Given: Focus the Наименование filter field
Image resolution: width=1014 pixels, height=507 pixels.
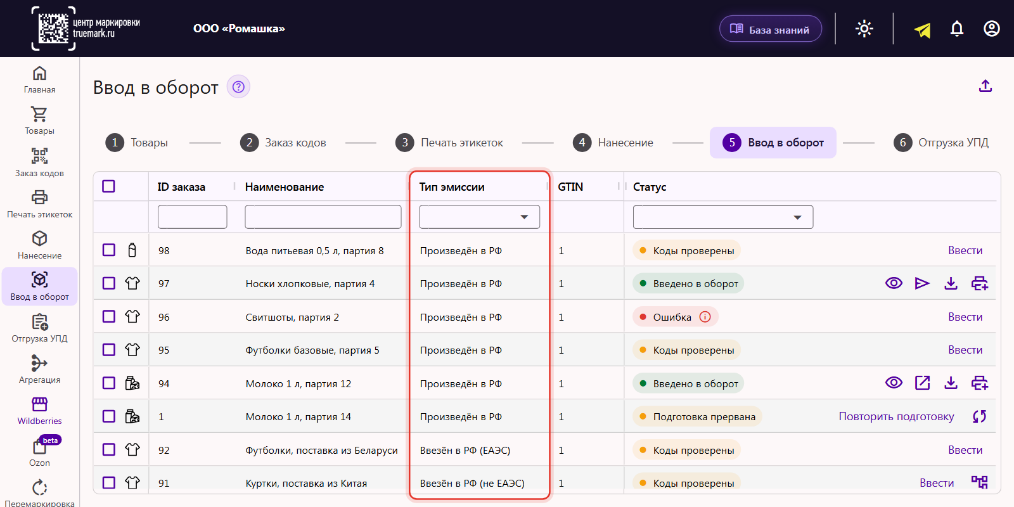Looking at the screenshot, I should 323,217.
